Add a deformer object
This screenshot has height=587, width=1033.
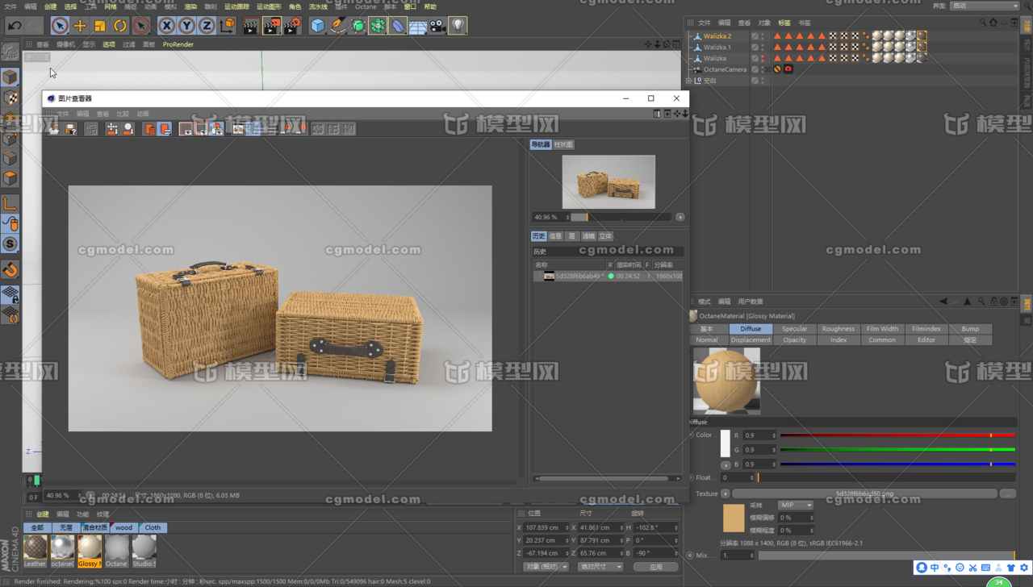coord(398,26)
